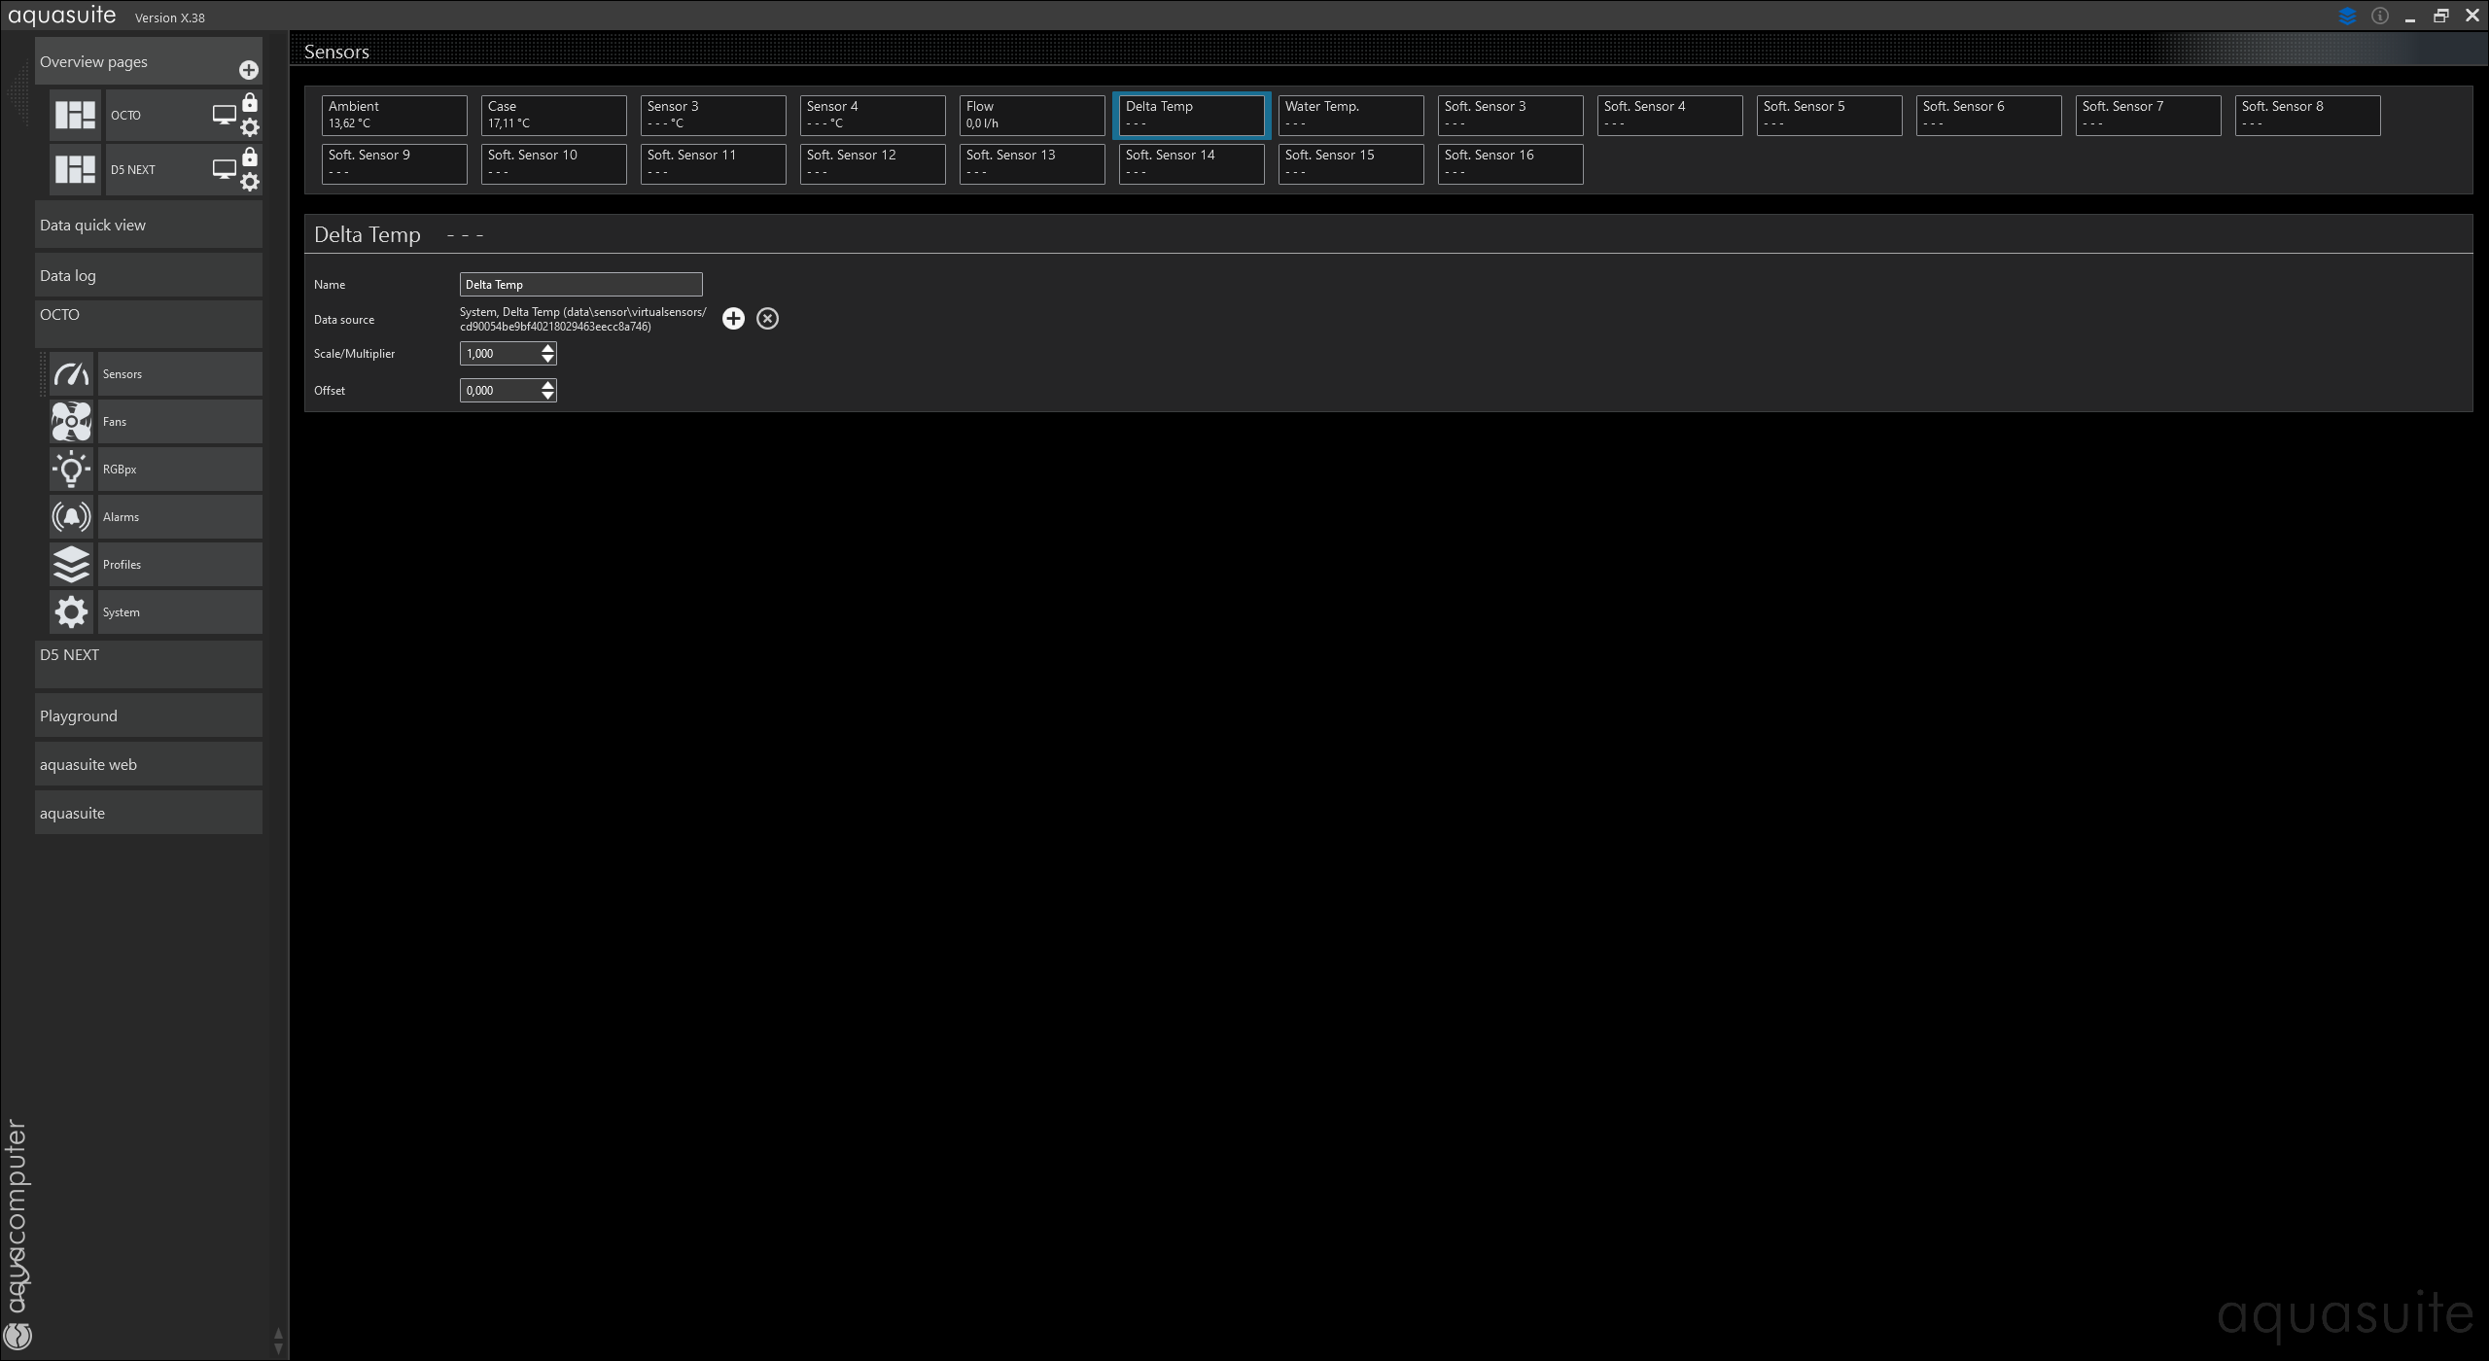Expand the Data quick view section

(x=148, y=226)
